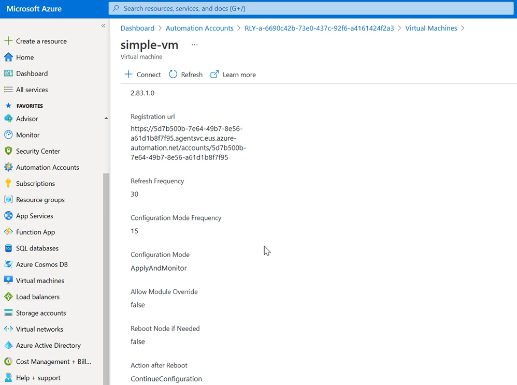Open the ellipsis menu next to simple-vm
The height and width of the screenshot is (385, 517).
pos(195,45)
